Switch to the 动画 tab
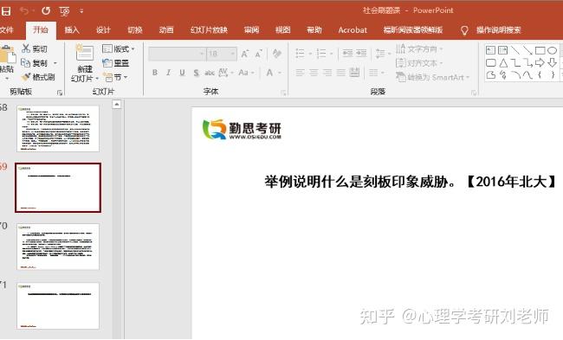Viewport: 563px width, 340px height. pyautogui.click(x=166, y=29)
